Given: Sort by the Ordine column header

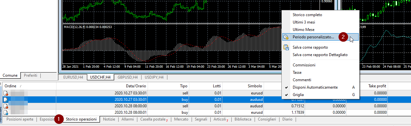Looking at the screenshot, I should pos(29,86).
